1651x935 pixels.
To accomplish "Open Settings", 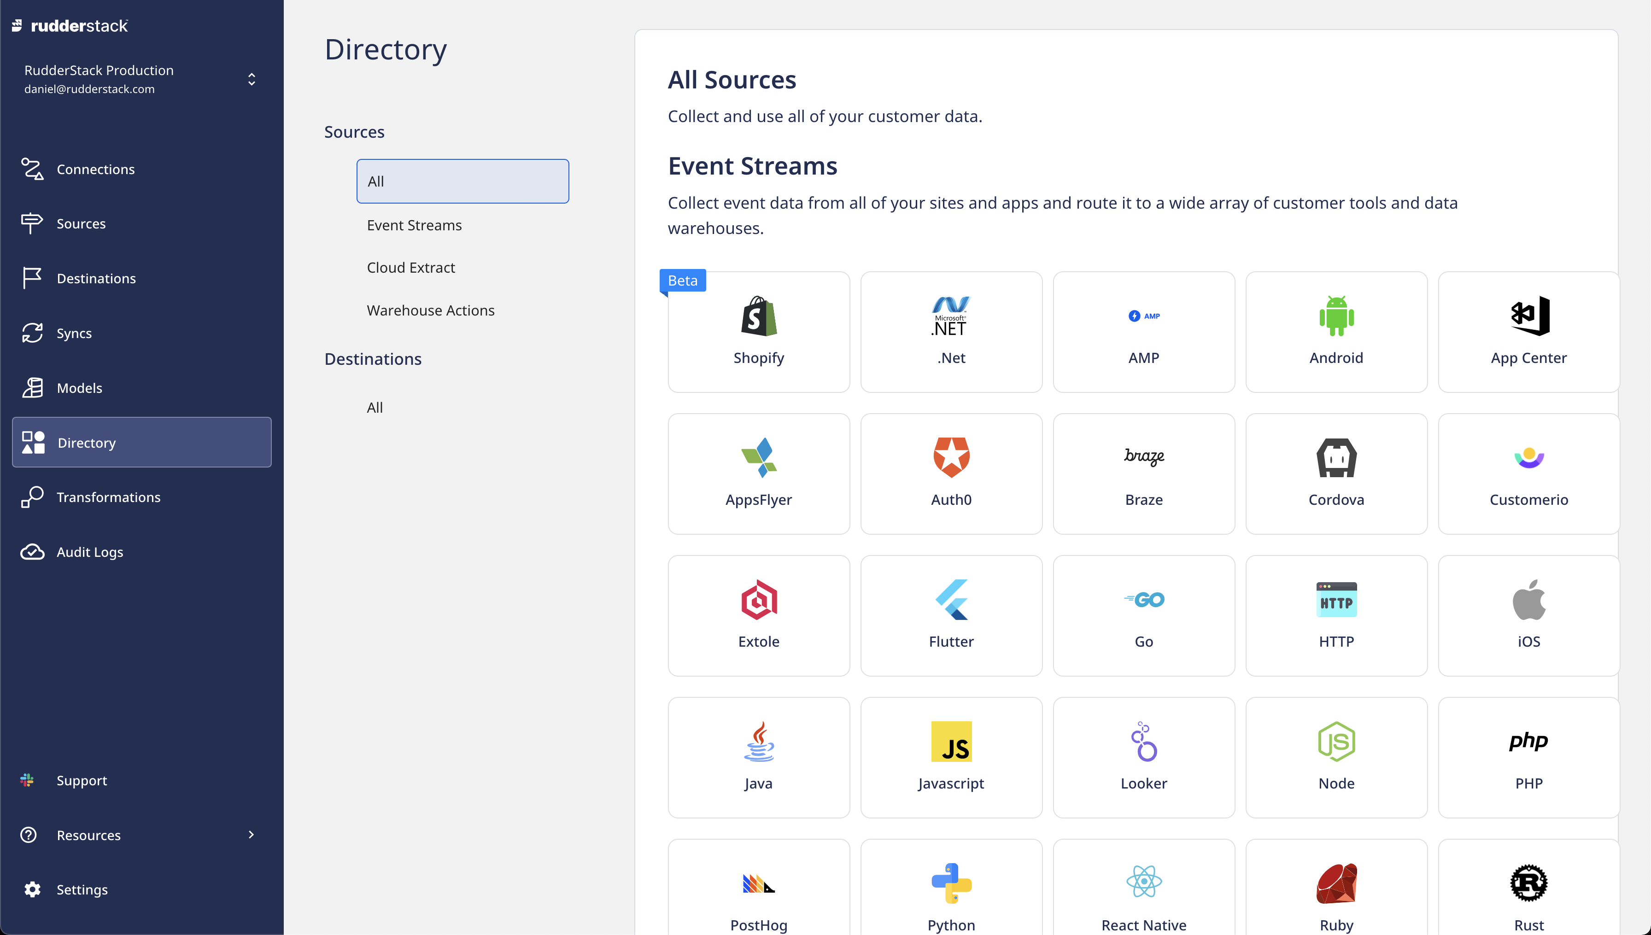I will pos(82,889).
